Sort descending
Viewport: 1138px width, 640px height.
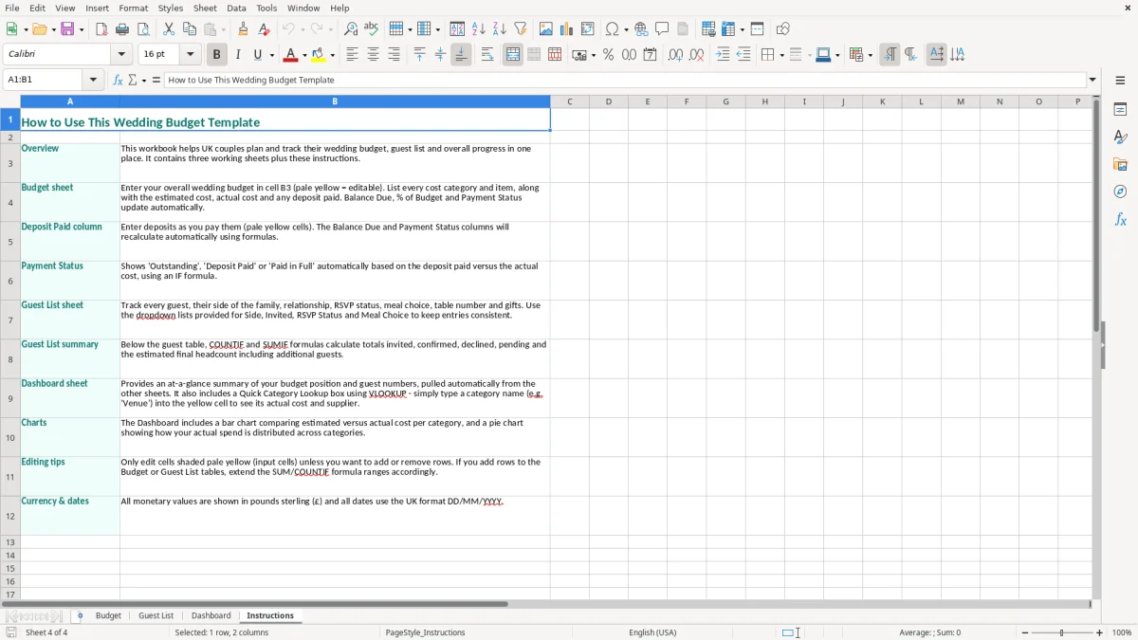[500, 29]
